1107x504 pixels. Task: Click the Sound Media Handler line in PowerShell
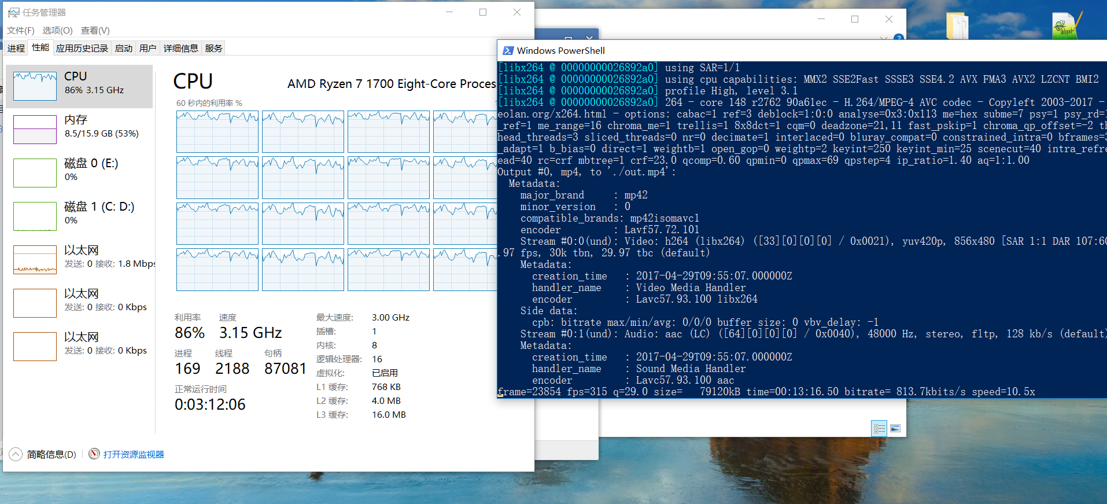point(639,369)
